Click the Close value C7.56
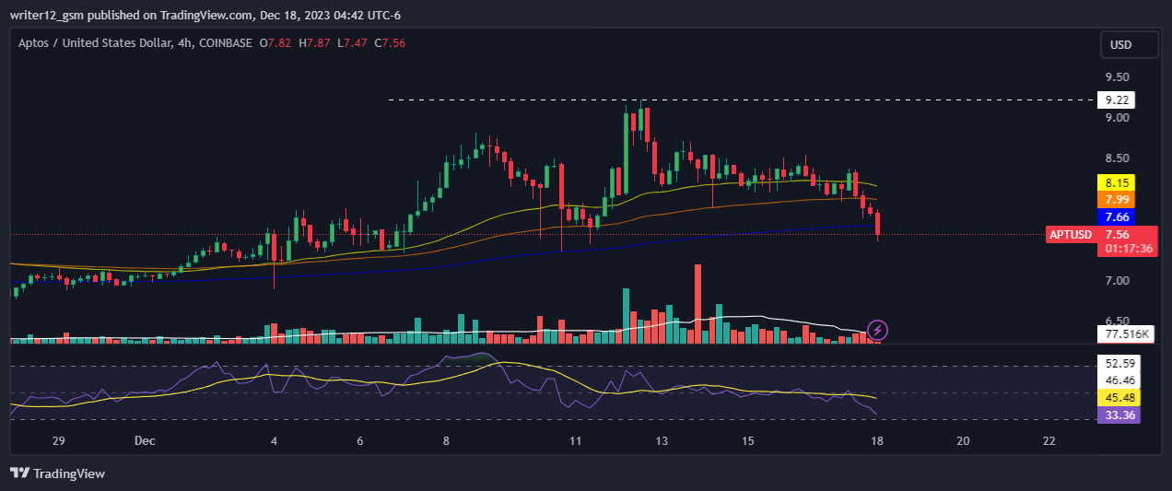 (390, 42)
